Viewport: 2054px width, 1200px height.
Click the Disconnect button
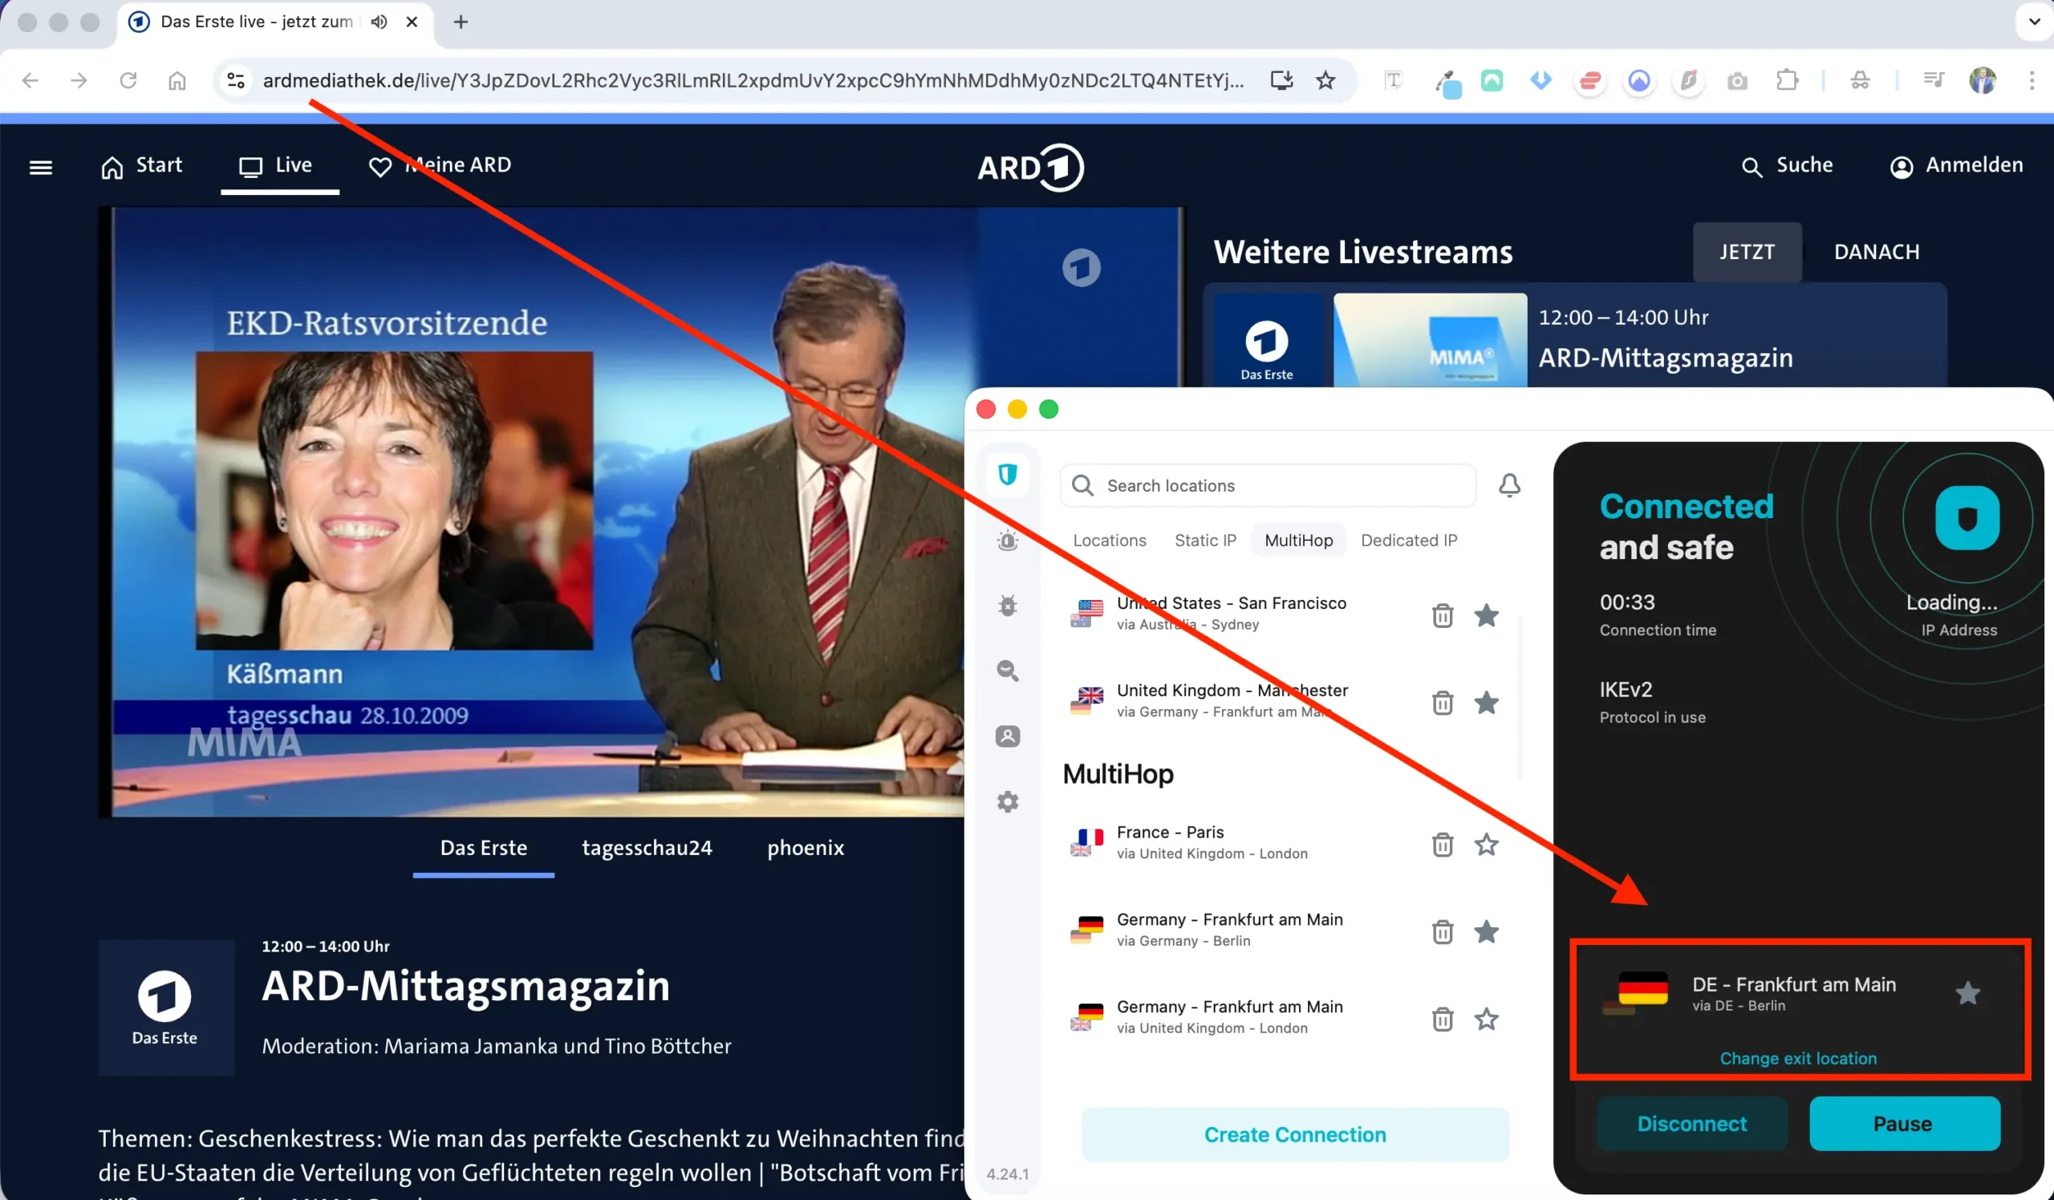click(x=1692, y=1124)
